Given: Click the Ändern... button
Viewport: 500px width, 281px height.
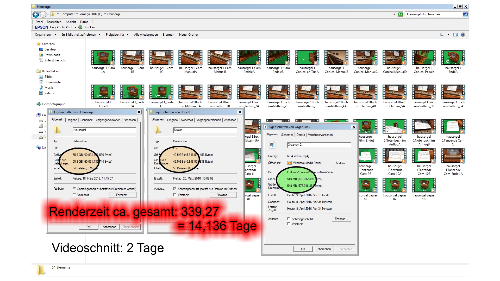Looking at the screenshot, I should point(341,163).
